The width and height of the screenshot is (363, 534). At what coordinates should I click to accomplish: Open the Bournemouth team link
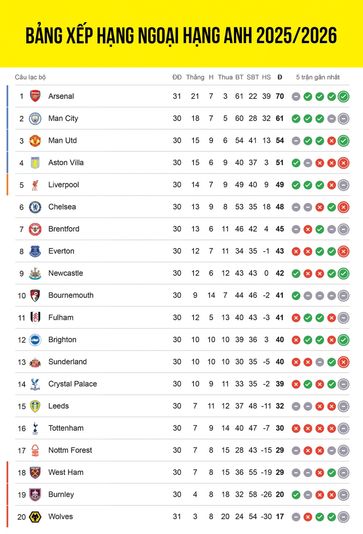tap(71, 295)
